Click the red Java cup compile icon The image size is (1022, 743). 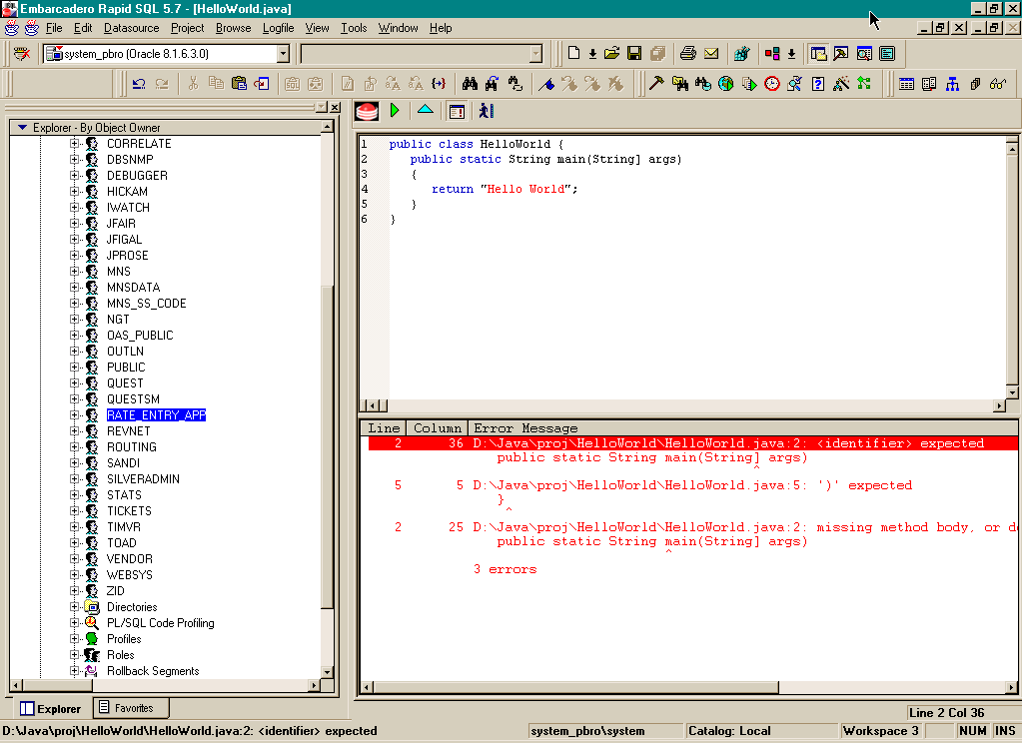367,112
